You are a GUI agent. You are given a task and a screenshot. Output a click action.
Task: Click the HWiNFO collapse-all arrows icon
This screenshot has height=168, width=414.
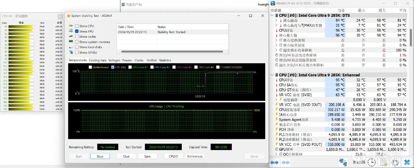(x=286, y=163)
